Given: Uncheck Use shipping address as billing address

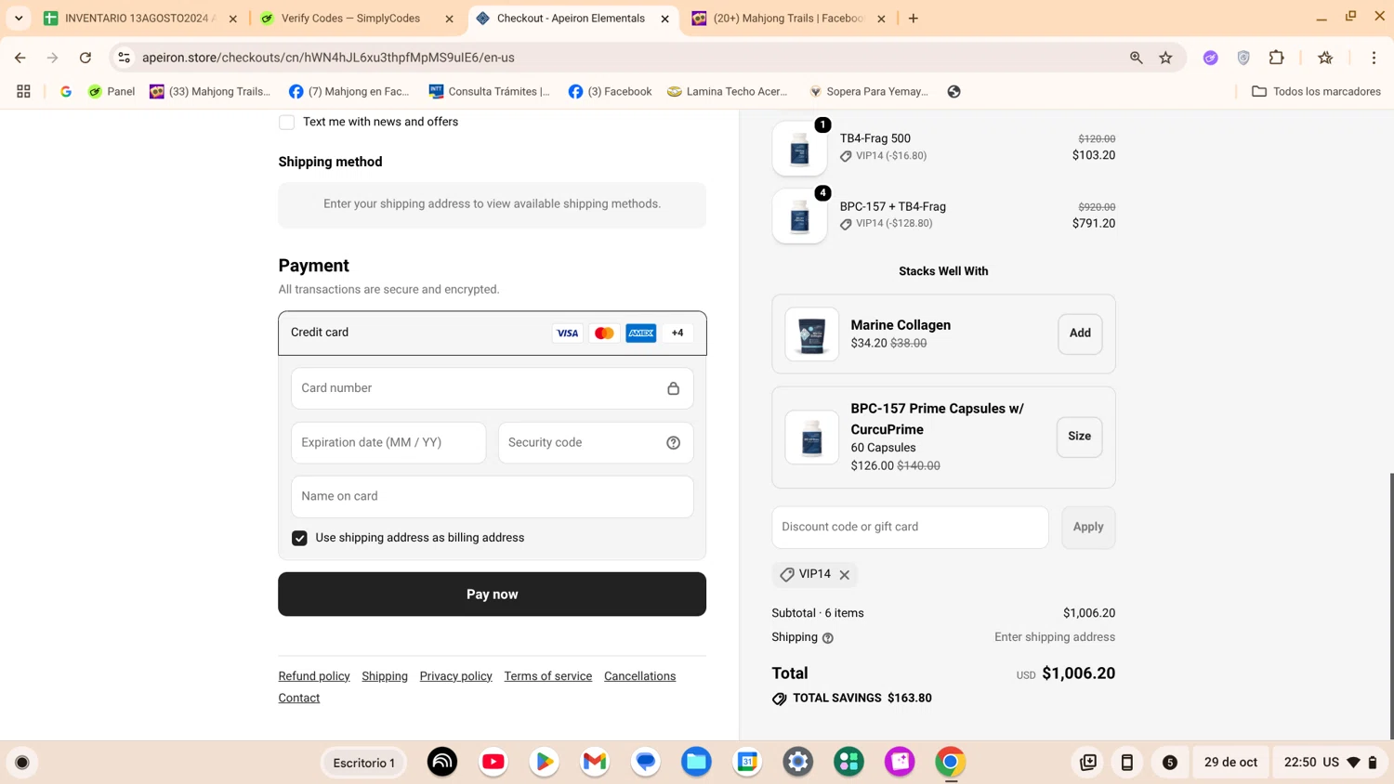Looking at the screenshot, I should [x=299, y=538].
